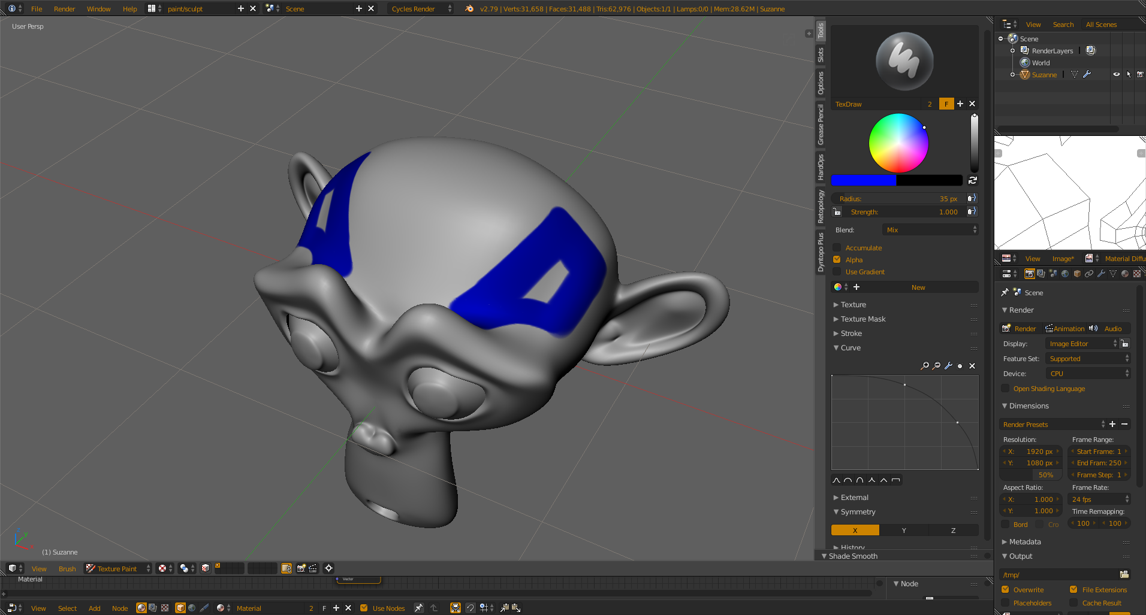This screenshot has width=1146, height=615.
Task: Open the Modifiers wrench tab
Action: (x=1101, y=274)
